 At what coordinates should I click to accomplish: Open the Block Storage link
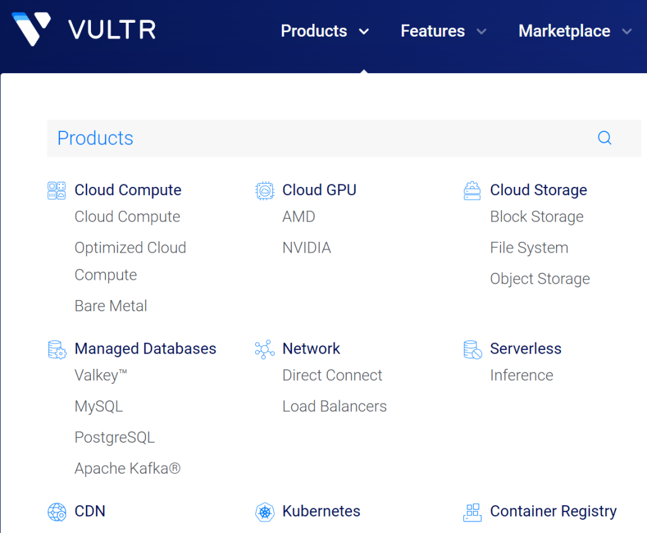click(x=537, y=217)
